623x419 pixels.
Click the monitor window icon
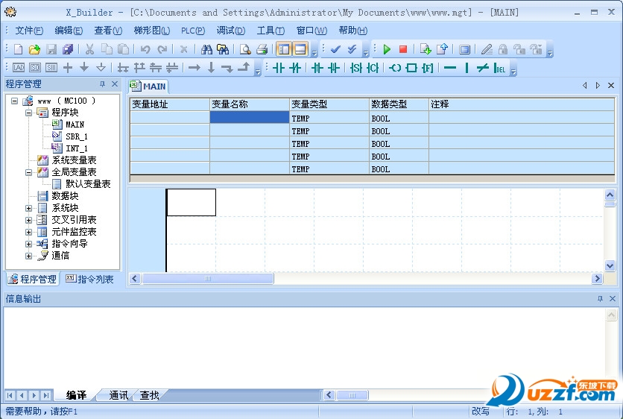pos(464,49)
